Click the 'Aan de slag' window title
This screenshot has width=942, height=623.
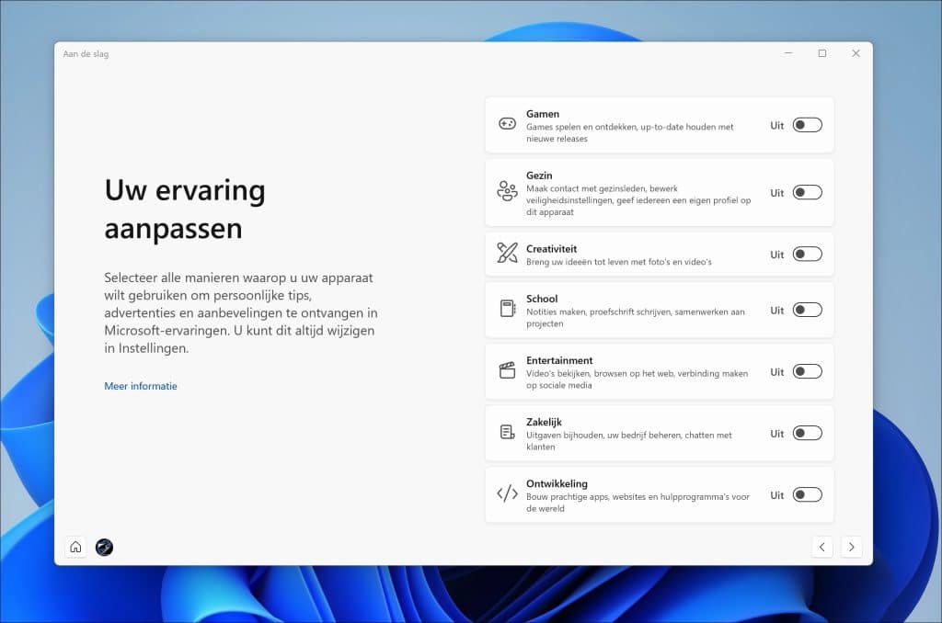point(86,54)
